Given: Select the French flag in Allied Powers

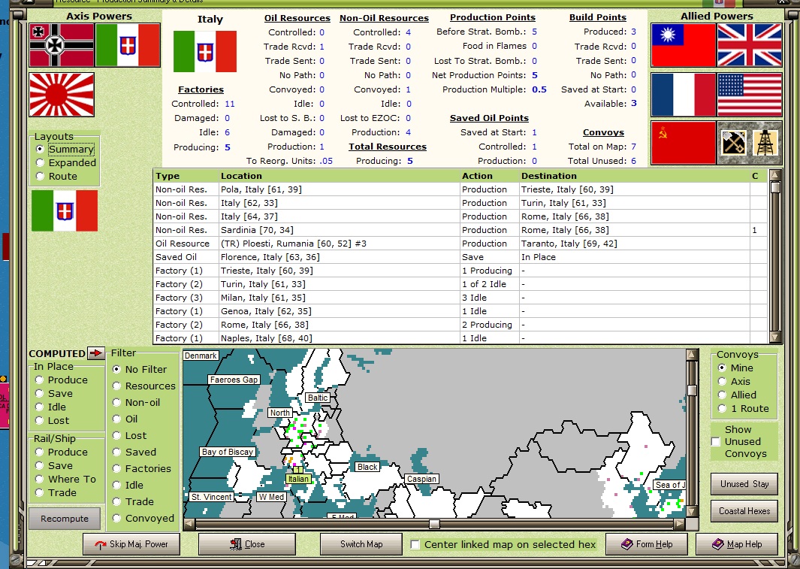Looking at the screenshot, I should click(684, 95).
